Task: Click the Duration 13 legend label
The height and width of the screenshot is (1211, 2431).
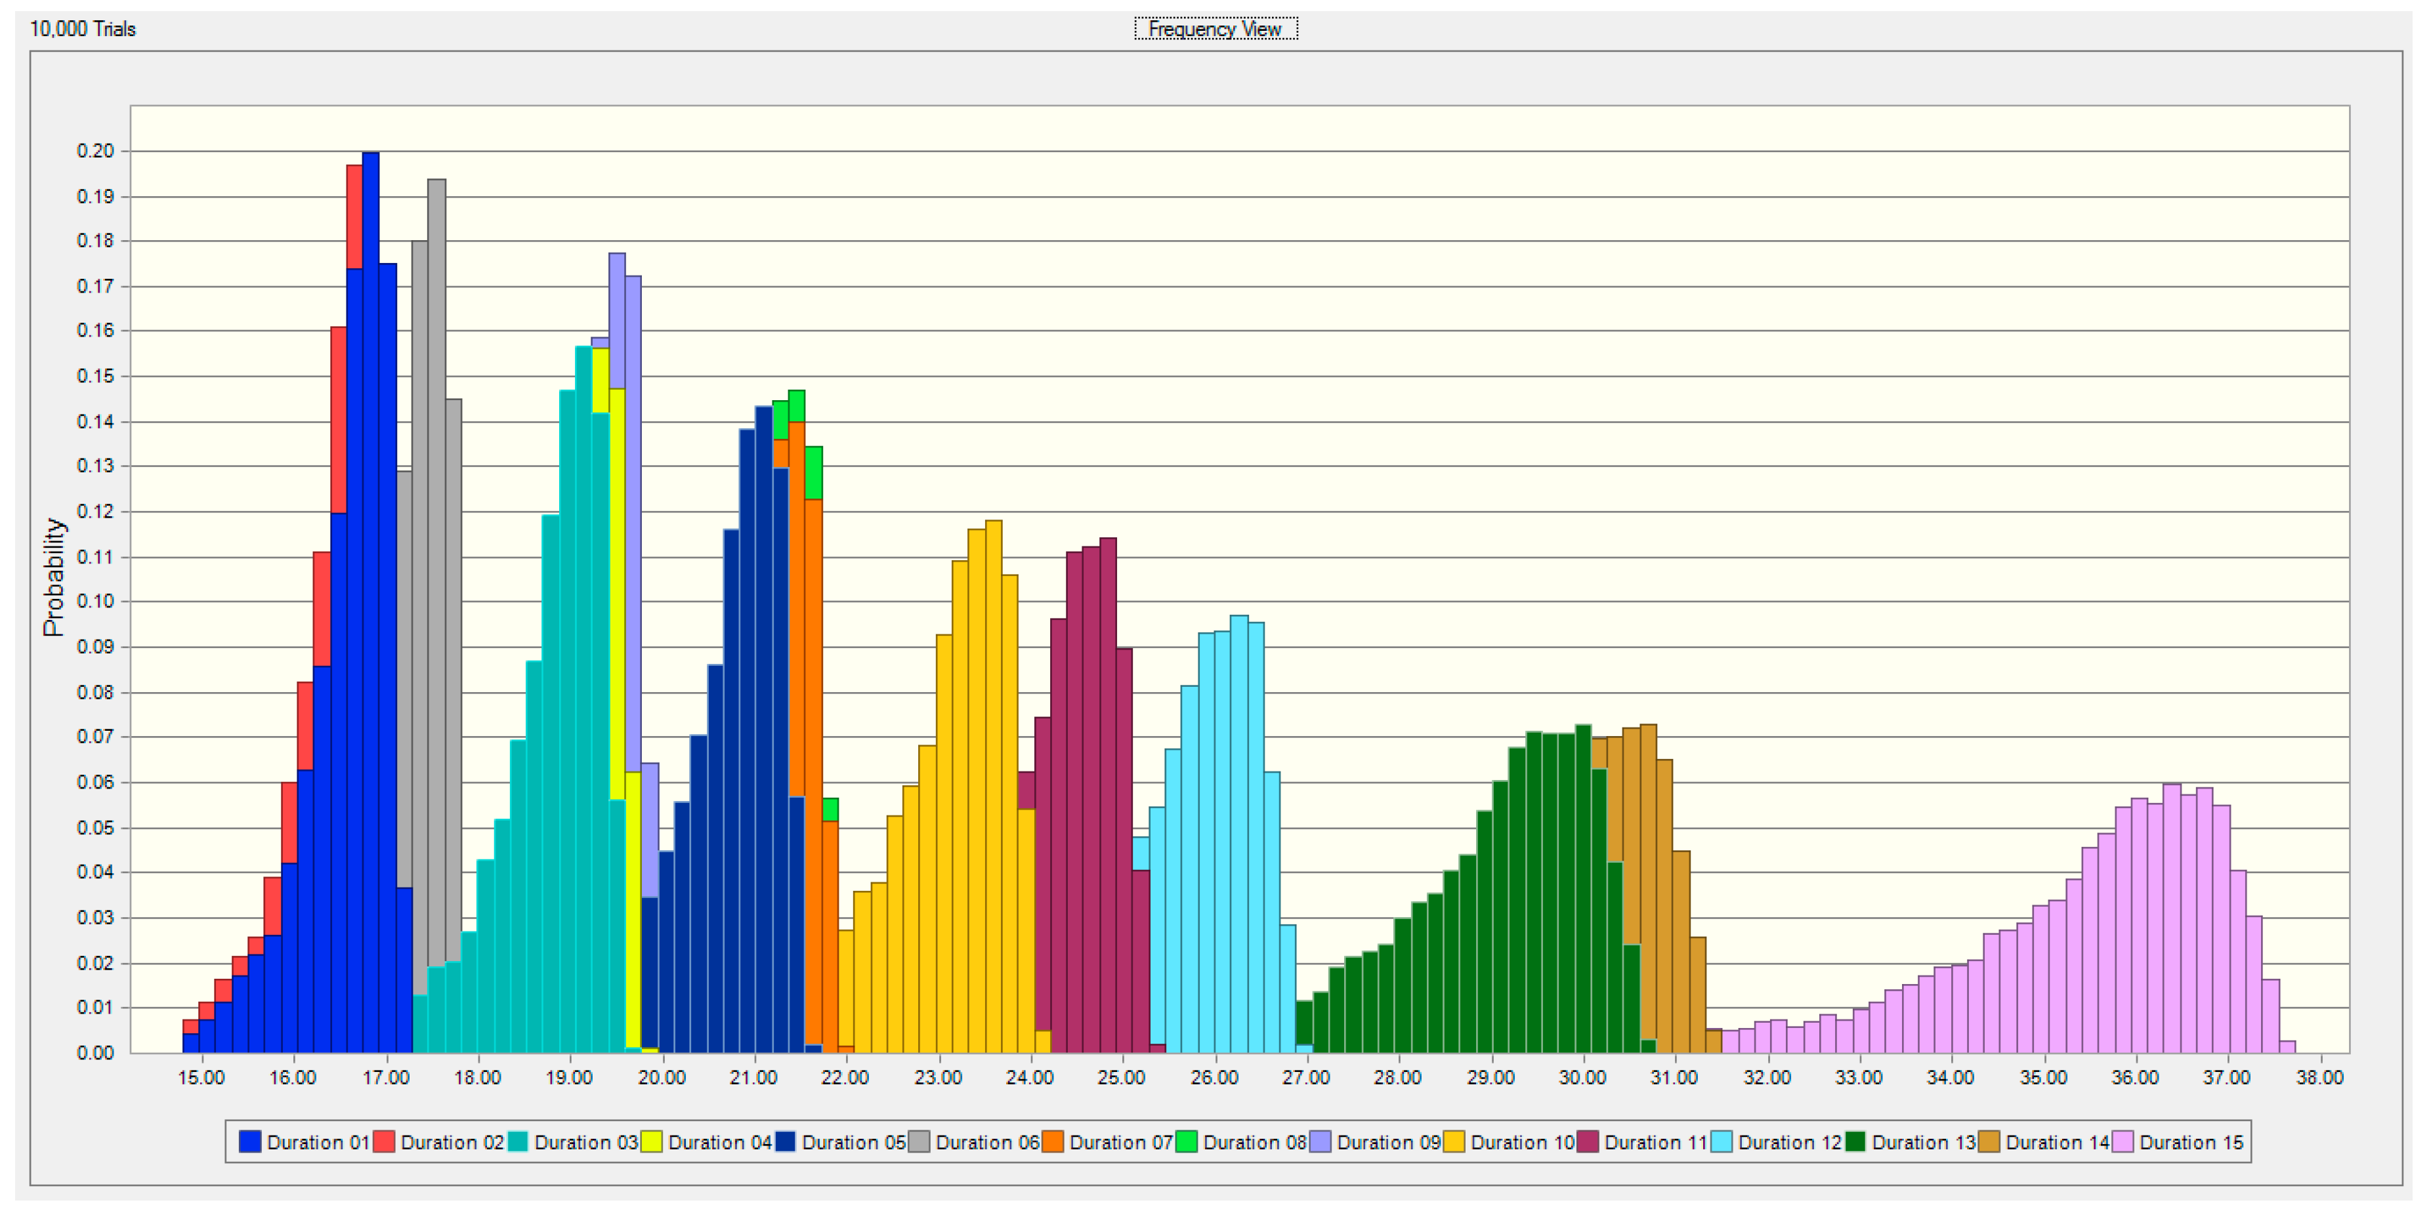Action: [x=1923, y=1142]
